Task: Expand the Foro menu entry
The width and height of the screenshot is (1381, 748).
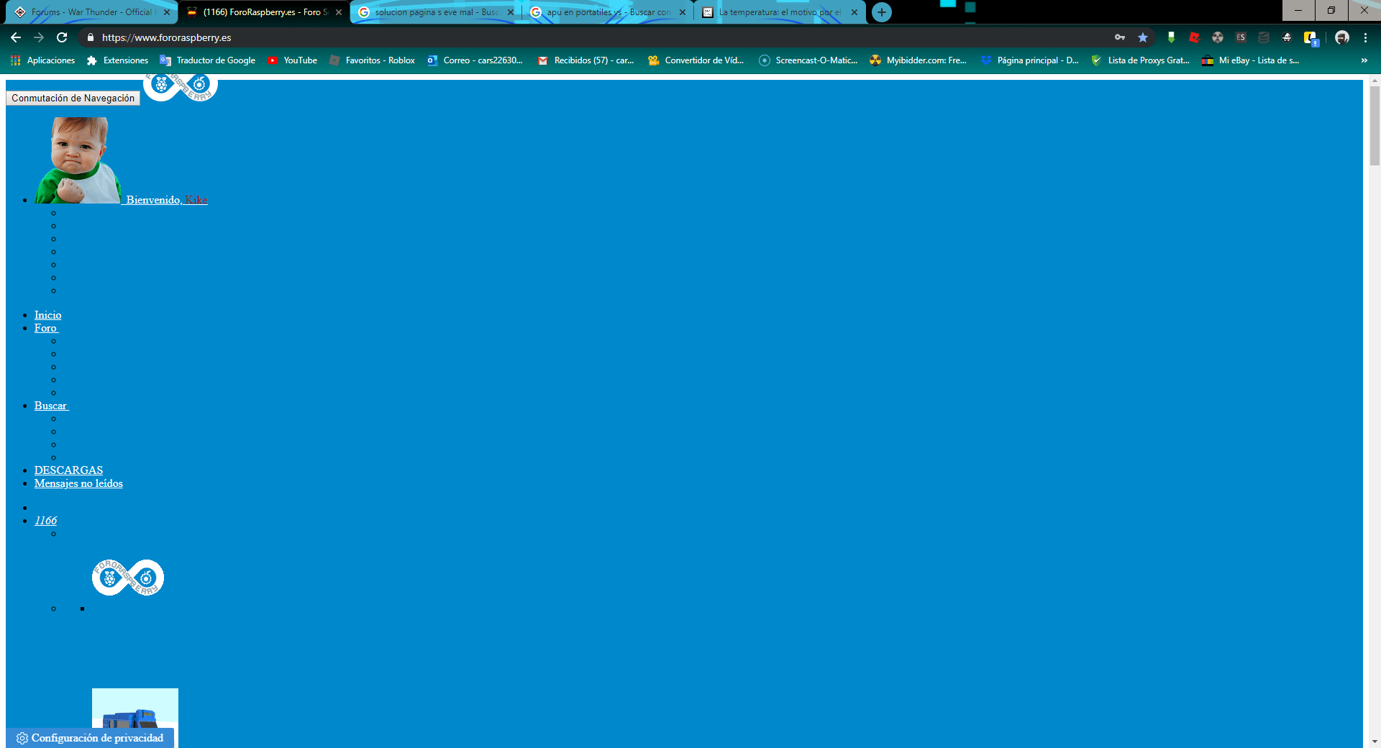Action: [45, 328]
